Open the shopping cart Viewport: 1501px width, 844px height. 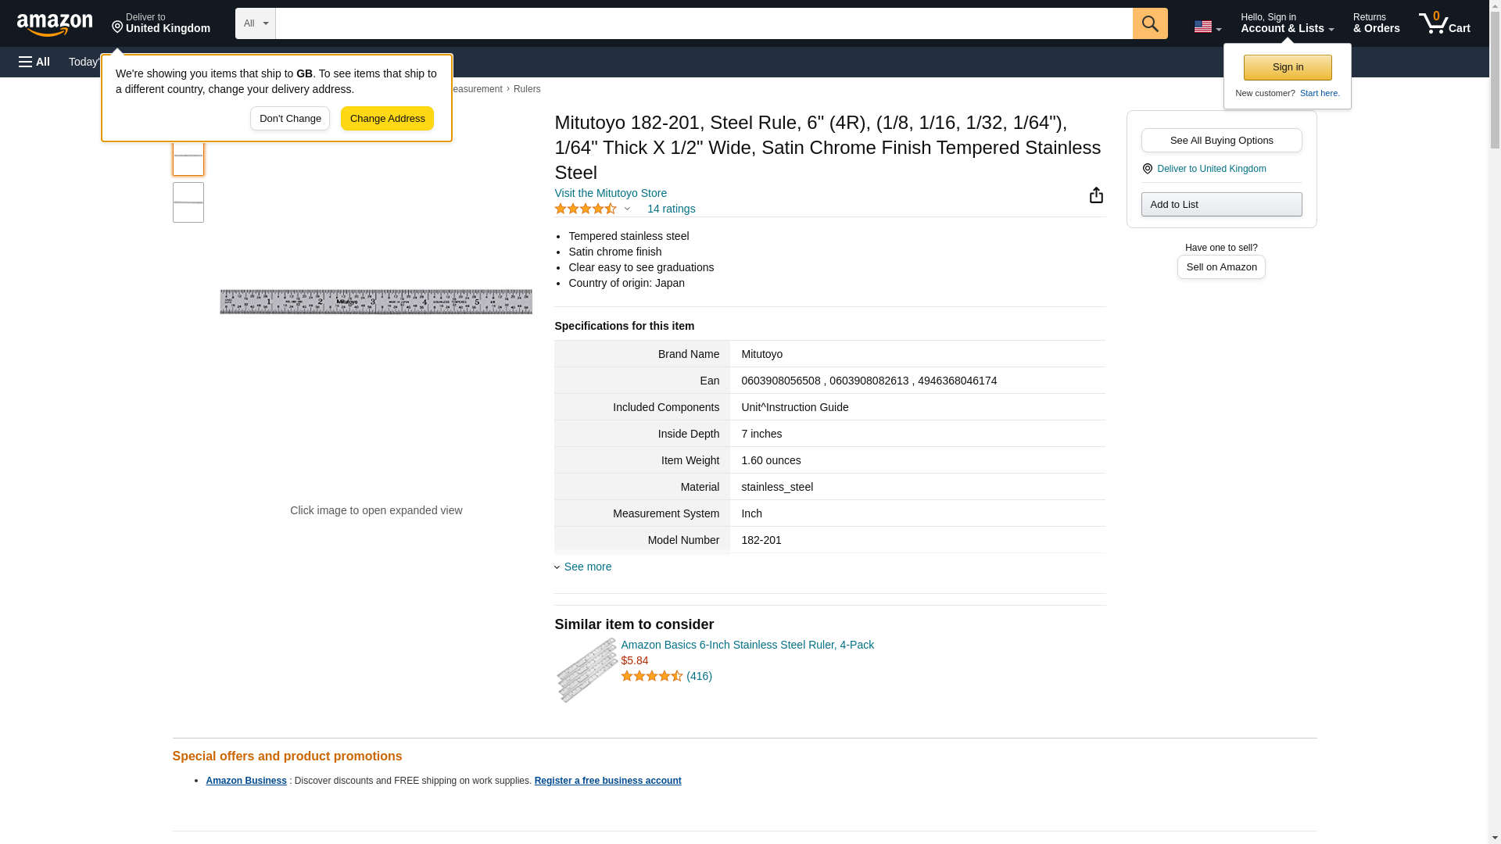click(1444, 23)
